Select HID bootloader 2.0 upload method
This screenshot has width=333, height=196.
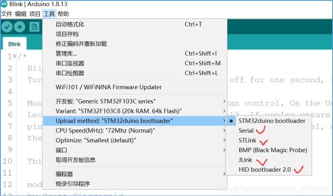point(269,169)
